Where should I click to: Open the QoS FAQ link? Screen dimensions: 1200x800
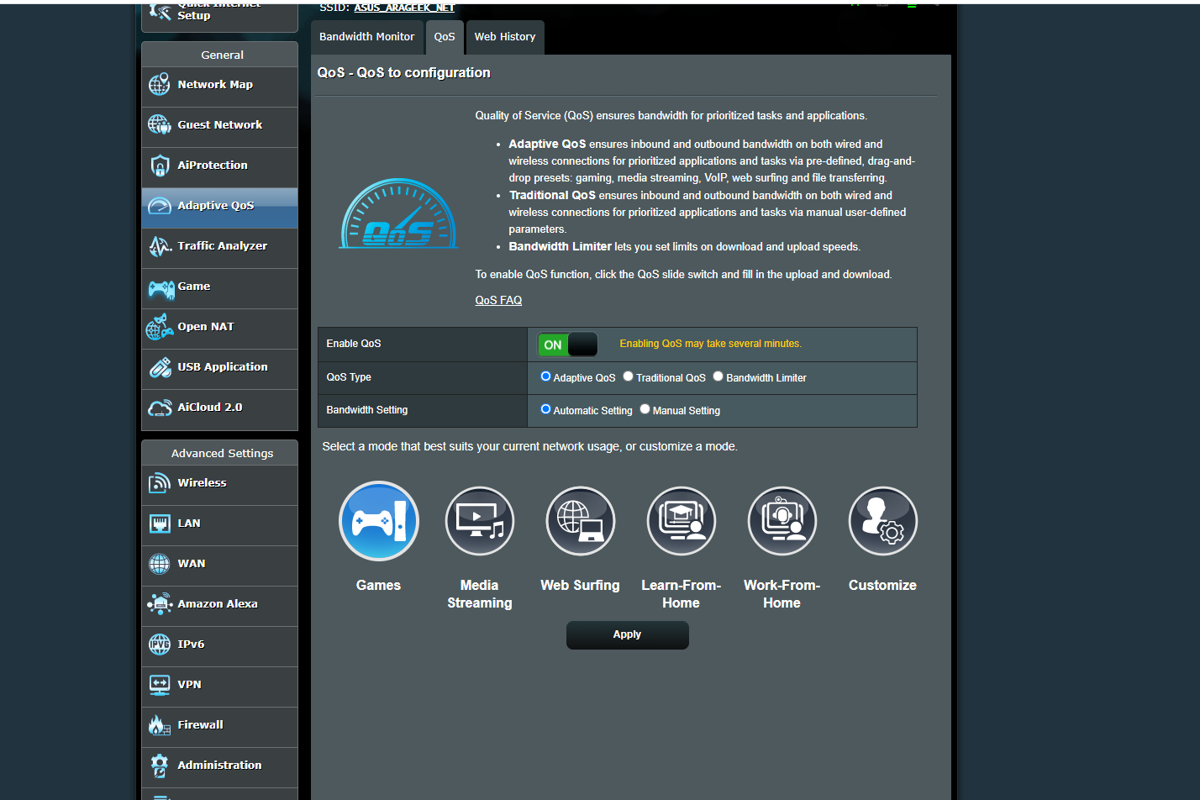498,300
